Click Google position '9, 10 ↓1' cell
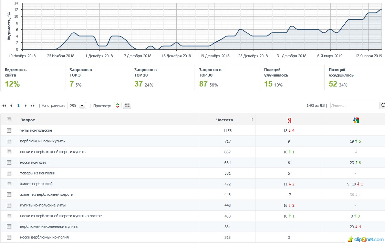This screenshot has width=385, height=243. (355, 184)
